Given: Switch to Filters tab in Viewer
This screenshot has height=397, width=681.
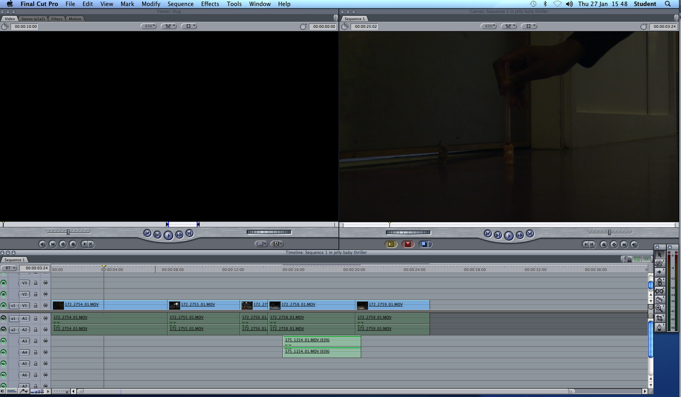Looking at the screenshot, I should (57, 19).
